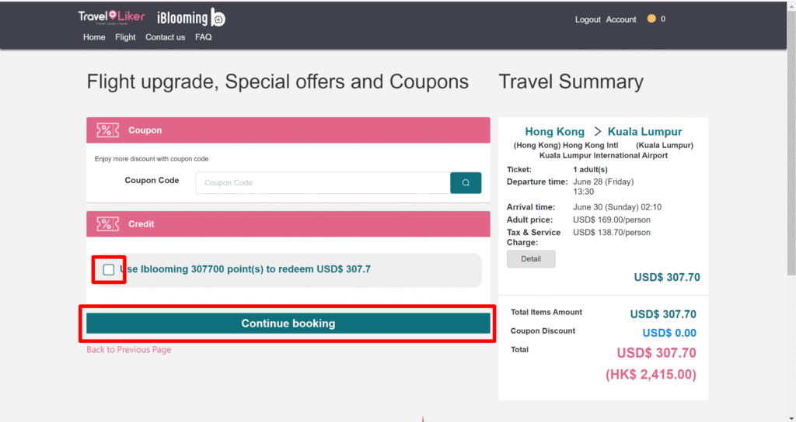Image resolution: width=796 pixels, height=422 pixels.
Task: Click the iBlooming logo icon
Action: (x=218, y=18)
